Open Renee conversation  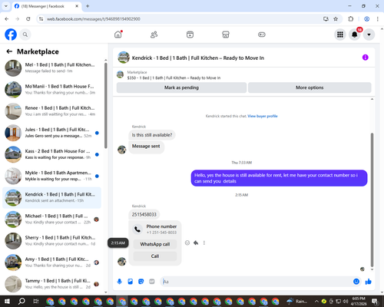coord(51,111)
